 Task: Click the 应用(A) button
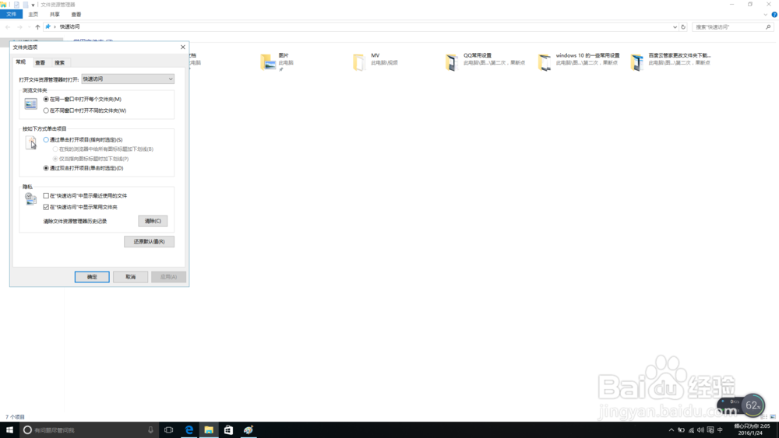[168, 277]
